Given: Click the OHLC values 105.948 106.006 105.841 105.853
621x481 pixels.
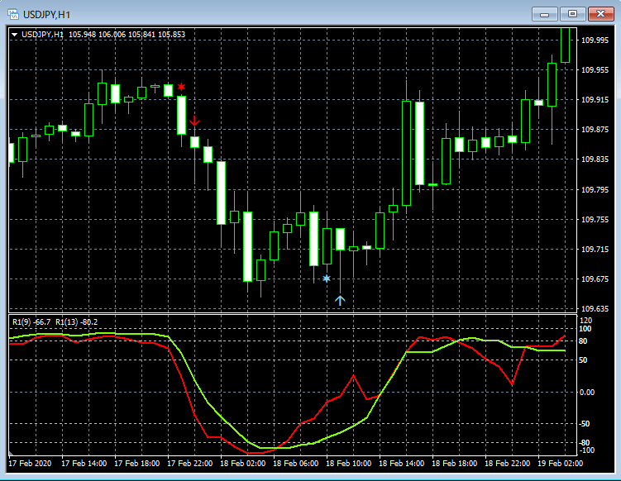Looking at the screenshot, I should click(127, 35).
